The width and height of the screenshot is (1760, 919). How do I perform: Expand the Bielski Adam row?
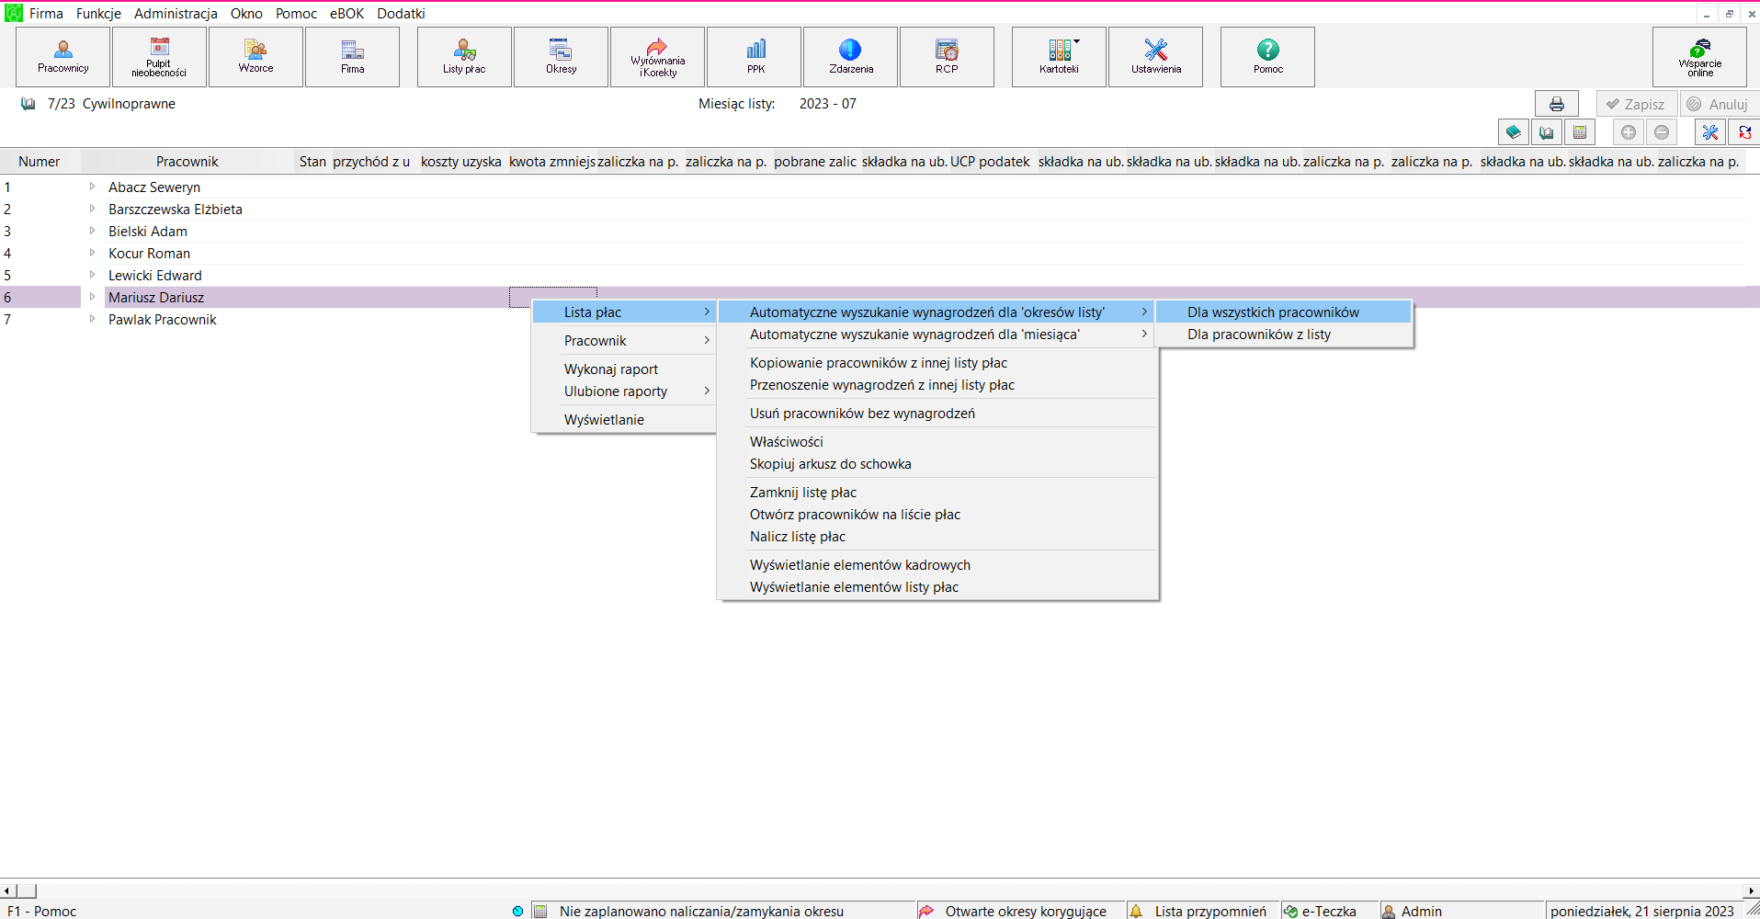click(92, 231)
